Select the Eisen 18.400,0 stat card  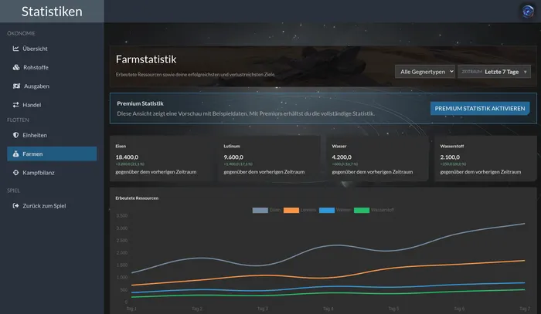[x=162, y=158]
